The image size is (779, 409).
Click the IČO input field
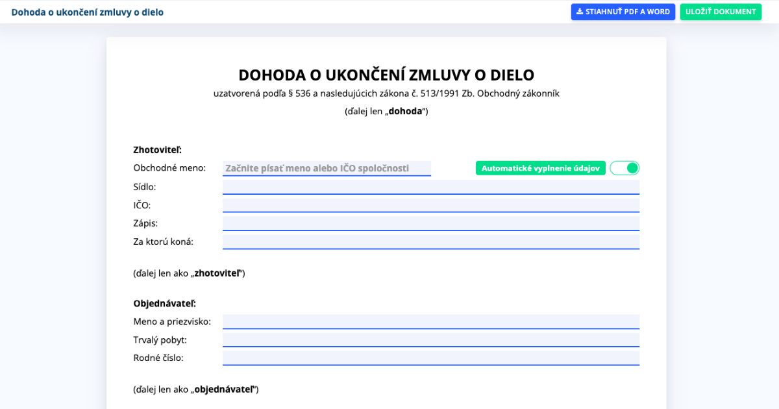[430, 204]
